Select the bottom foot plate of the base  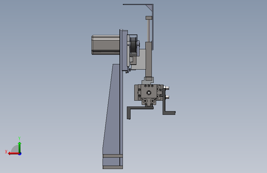coord(112,167)
